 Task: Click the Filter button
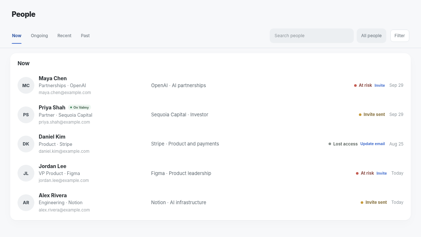click(x=399, y=36)
